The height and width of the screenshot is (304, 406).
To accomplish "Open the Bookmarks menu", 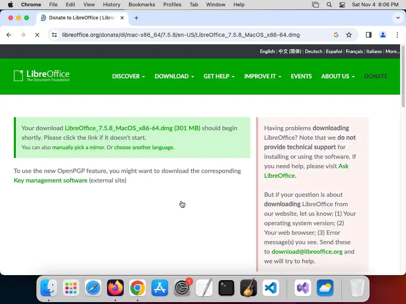I will (x=142, y=5).
